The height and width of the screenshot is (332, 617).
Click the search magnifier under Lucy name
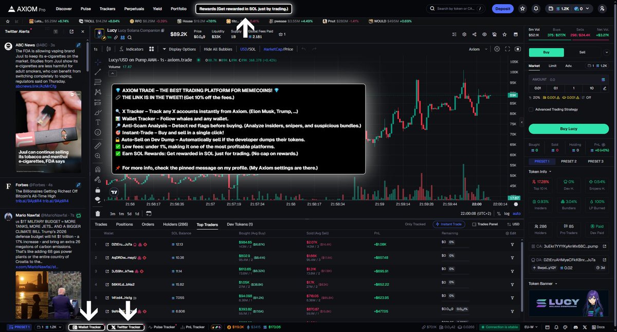point(129,38)
